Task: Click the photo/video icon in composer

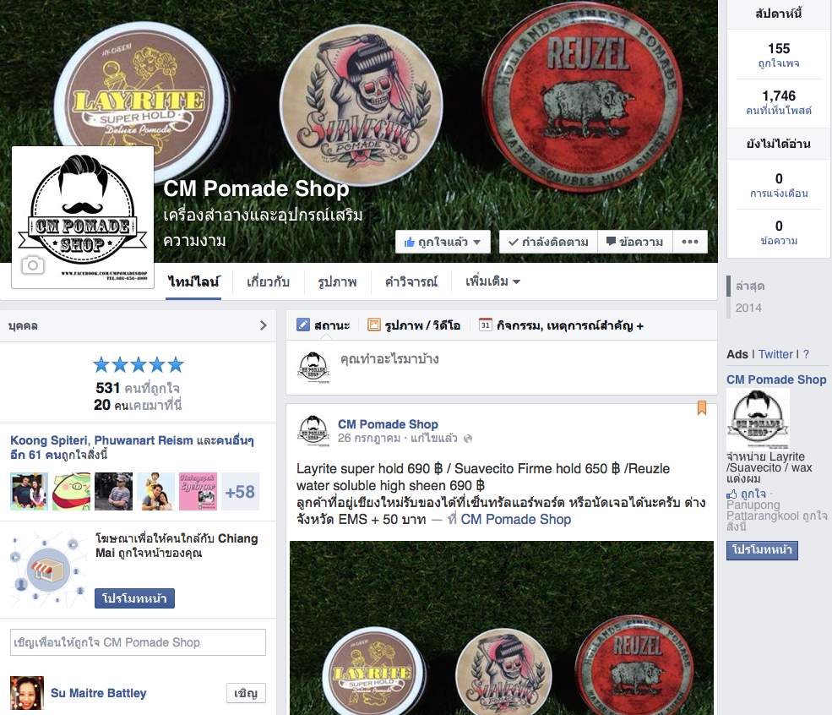Action: pyautogui.click(x=374, y=325)
